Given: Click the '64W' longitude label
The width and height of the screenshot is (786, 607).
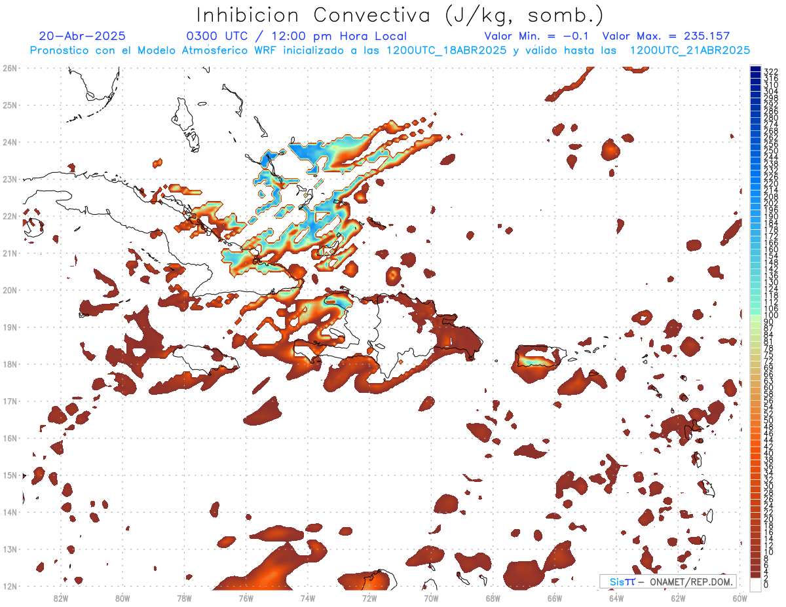Looking at the screenshot, I should coord(616,598).
